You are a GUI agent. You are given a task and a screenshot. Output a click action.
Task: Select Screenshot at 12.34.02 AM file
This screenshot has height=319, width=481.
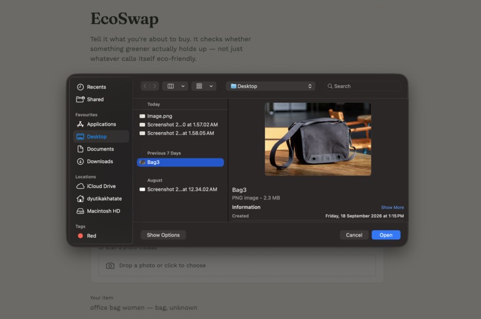click(180, 189)
